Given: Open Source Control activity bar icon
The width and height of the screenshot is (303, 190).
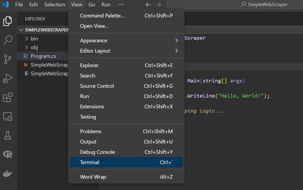Looking at the screenshot, I should pyautogui.click(x=8, y=59).
